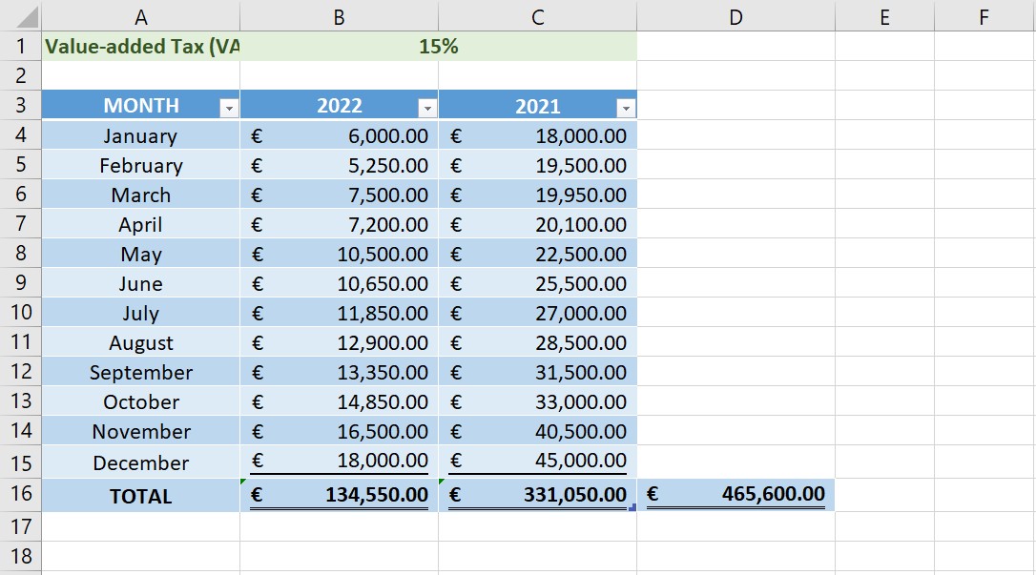Click the 2022 header cell text
Image resolution: width=1036 pixels, height=575 pixels.
pyautogui.click(x=339, y=106)
